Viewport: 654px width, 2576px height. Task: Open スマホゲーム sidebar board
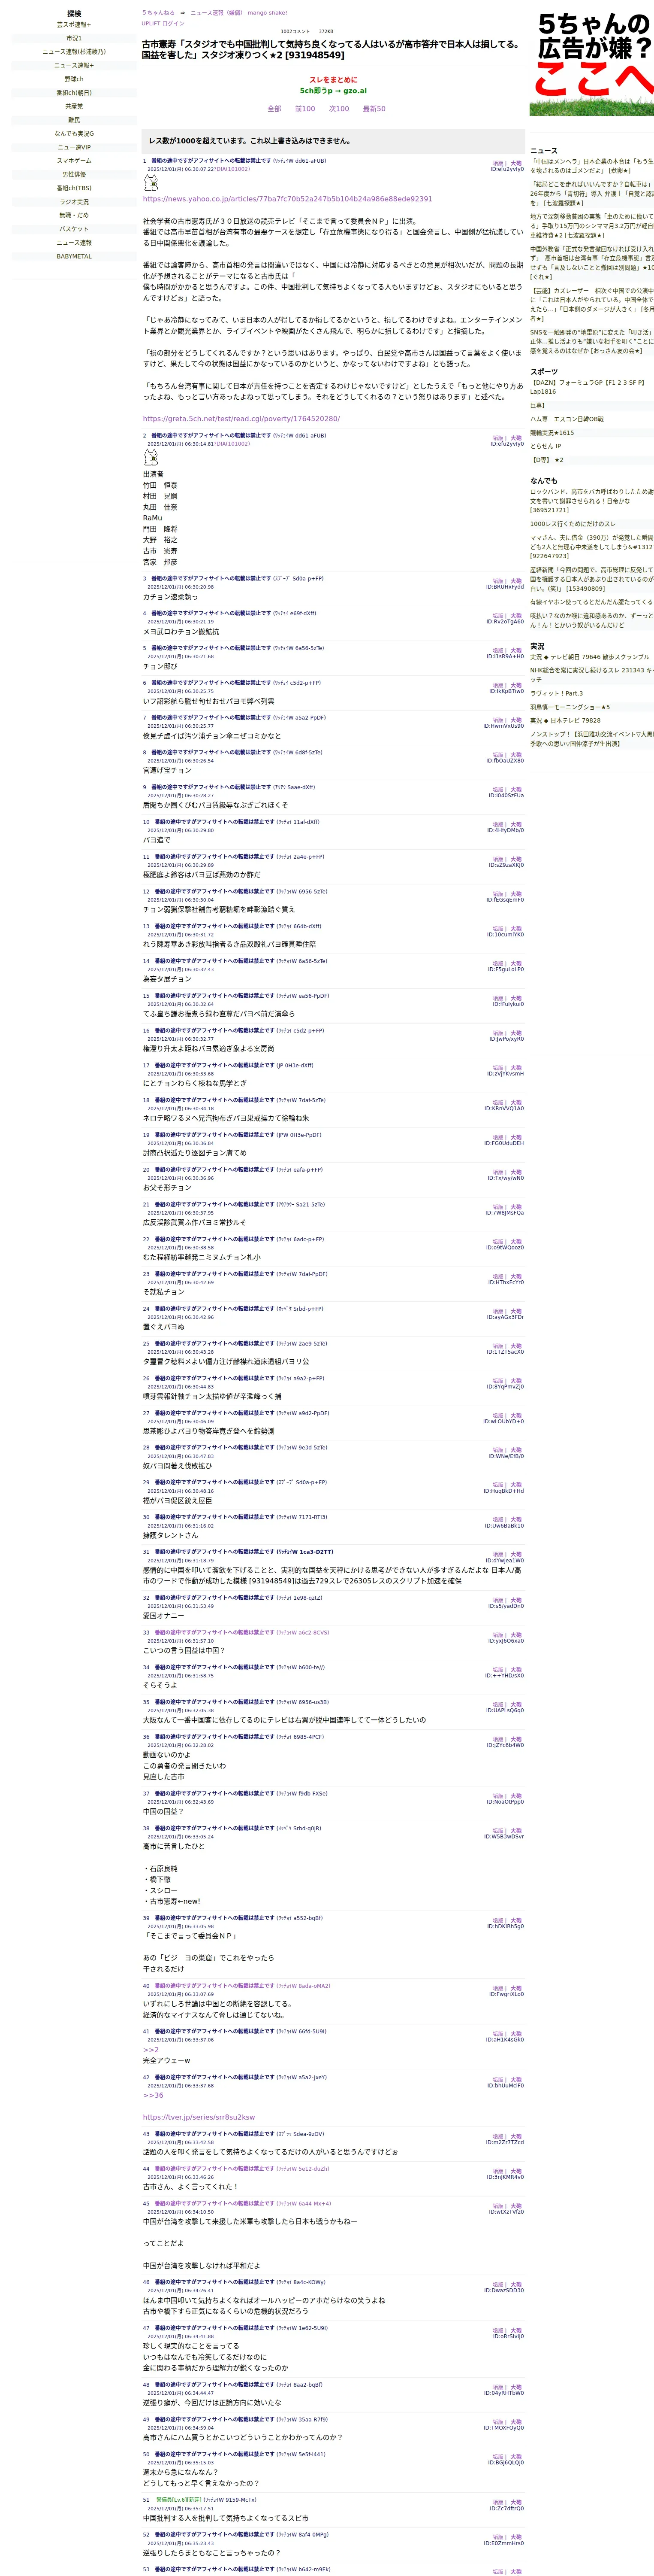tap(74, 161)
